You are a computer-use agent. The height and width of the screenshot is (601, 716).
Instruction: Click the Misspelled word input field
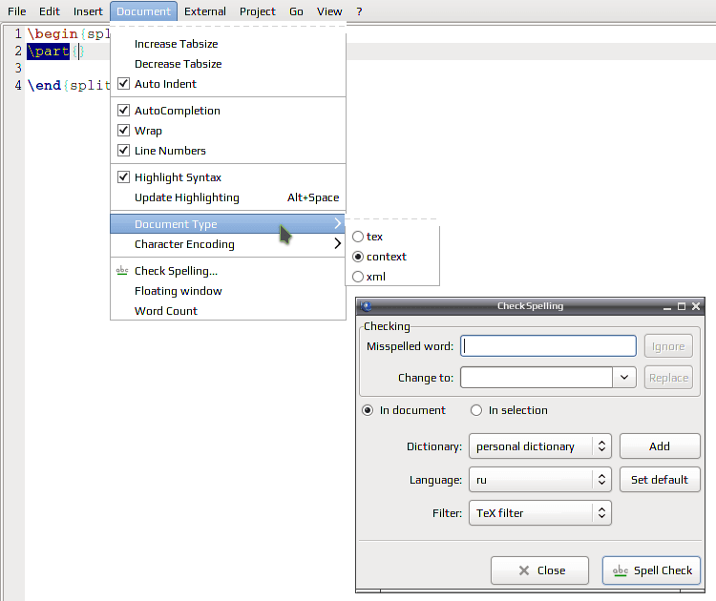[x=548, y=346]
